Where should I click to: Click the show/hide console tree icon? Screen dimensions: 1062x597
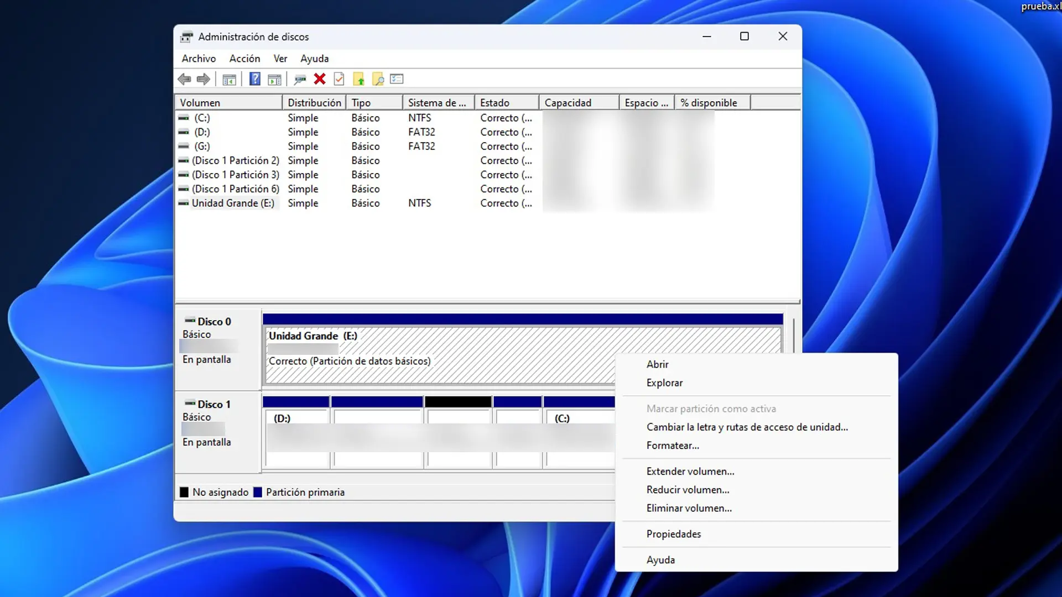[229, 79]
